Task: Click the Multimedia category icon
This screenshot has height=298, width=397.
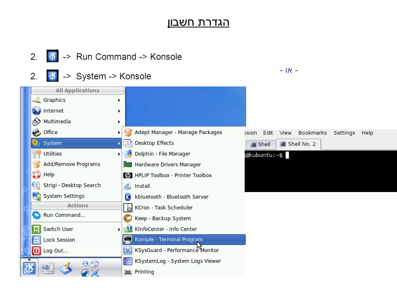Action: 36,121
